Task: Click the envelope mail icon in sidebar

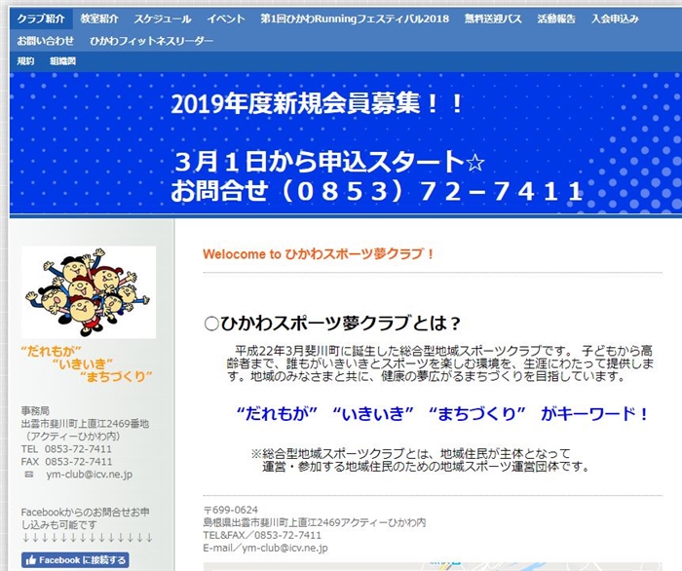Action: pos(28,475)
